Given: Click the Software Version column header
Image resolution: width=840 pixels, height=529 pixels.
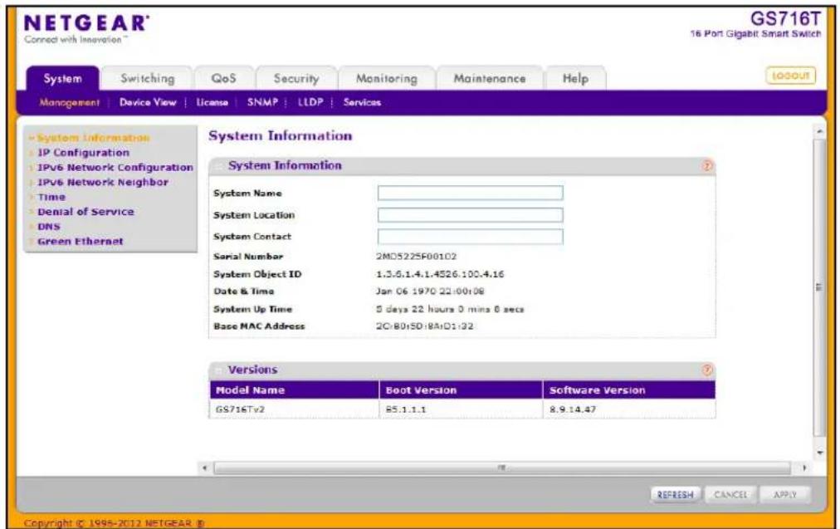Looking at the screenshot, I should (629, 390).
